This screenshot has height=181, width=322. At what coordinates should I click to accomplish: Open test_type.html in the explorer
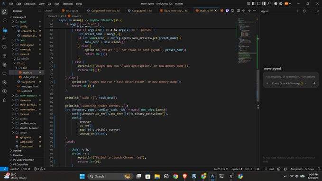tap(27, 86)
